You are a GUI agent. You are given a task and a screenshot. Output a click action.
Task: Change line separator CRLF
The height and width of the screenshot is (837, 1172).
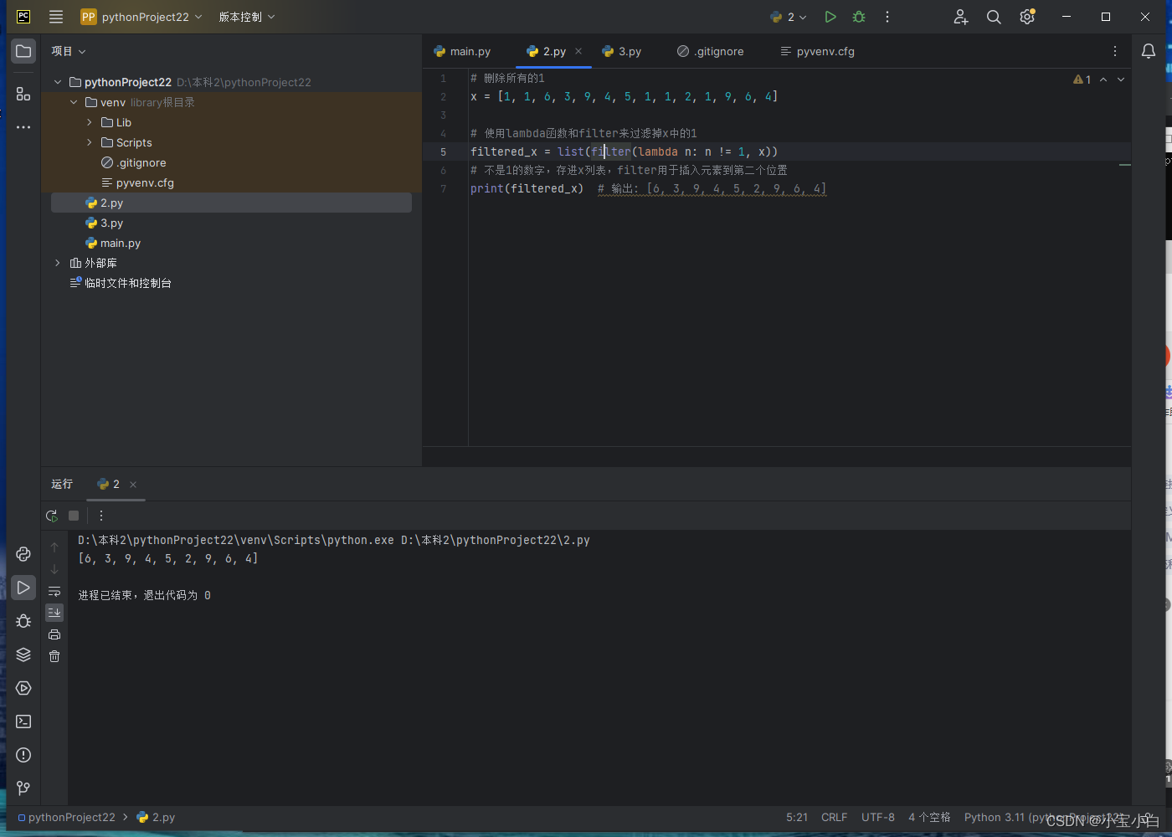click(834, 817)
